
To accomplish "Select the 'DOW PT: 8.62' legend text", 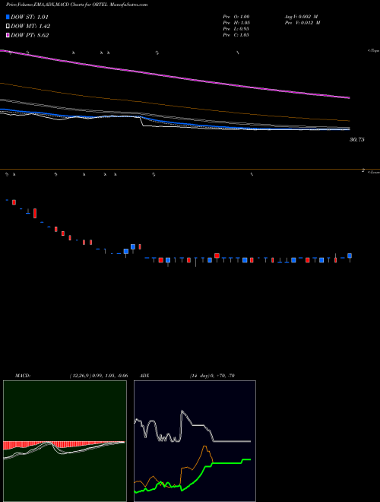I will click(x=30, y=35).
